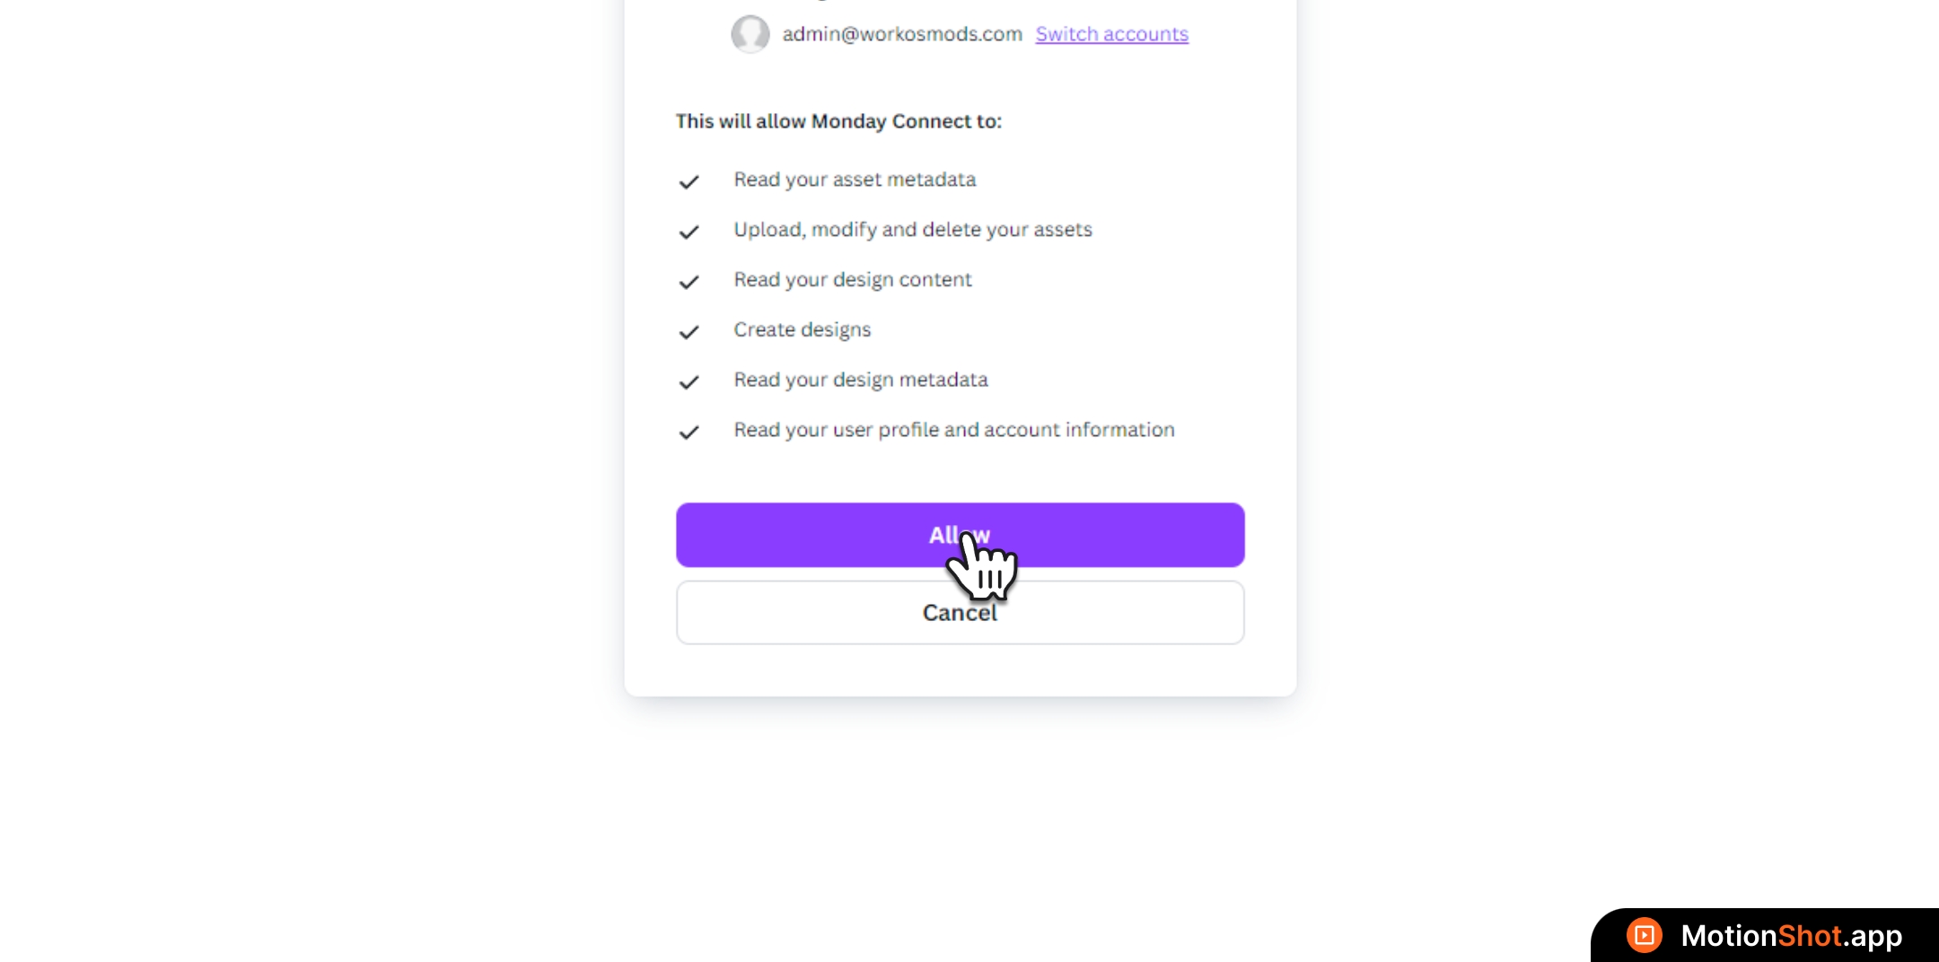Viewport: 1939px width, 962px height.
Task: Click 'Upload, modify and delete your assets' text
Action: 913,230
